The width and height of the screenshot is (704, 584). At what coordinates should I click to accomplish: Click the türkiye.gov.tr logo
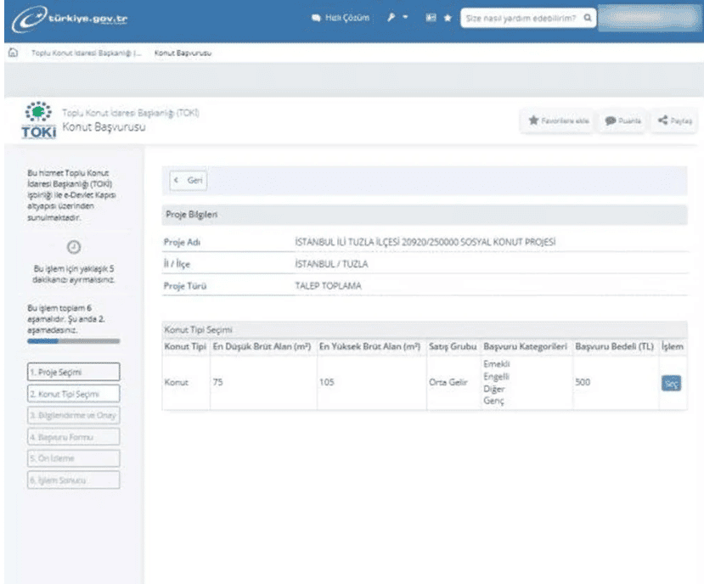click(70, 19)
